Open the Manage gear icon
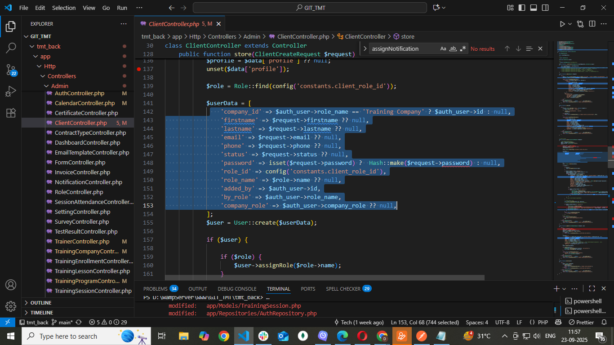 11,306
